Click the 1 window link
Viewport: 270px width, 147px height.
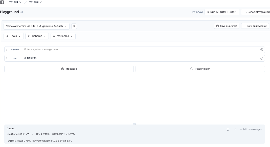197,12
